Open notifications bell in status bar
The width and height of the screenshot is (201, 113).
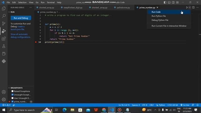click(198, 105)
